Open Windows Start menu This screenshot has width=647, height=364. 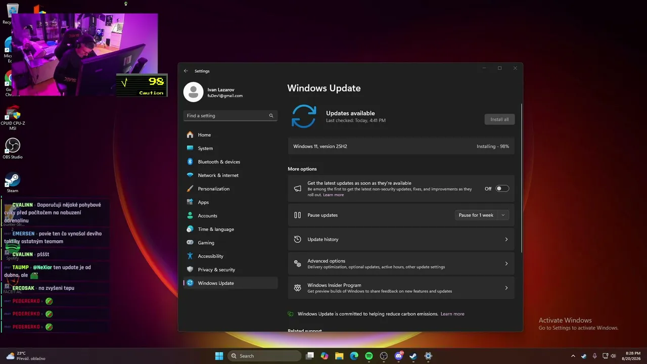[219, 356]
